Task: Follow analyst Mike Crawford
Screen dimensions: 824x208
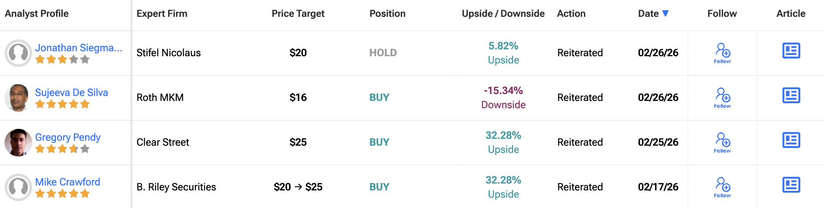Action: point(722,187)
